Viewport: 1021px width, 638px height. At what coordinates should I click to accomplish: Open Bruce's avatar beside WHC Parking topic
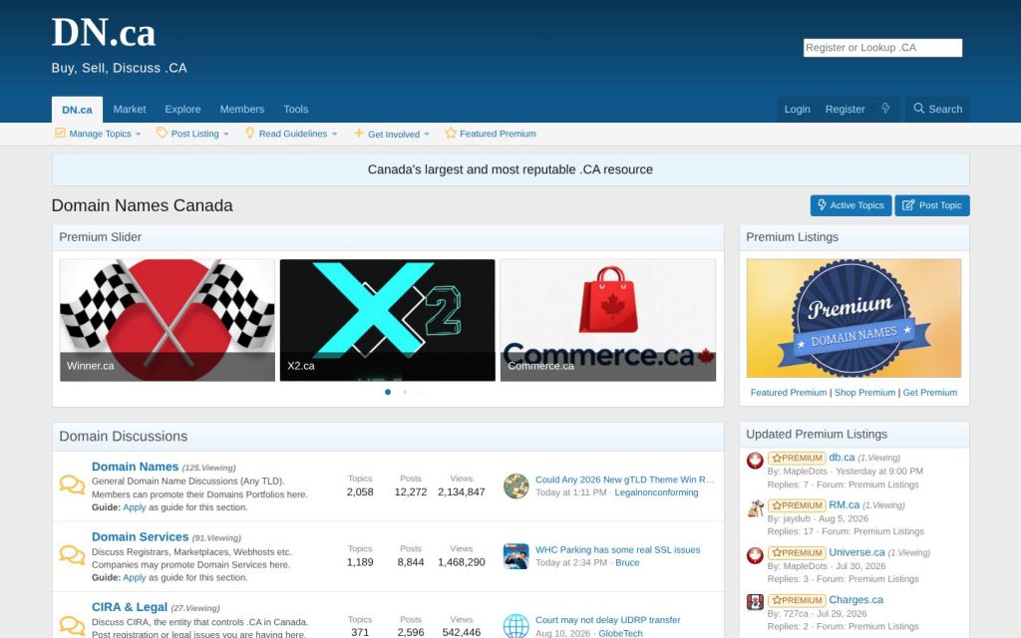516,556
